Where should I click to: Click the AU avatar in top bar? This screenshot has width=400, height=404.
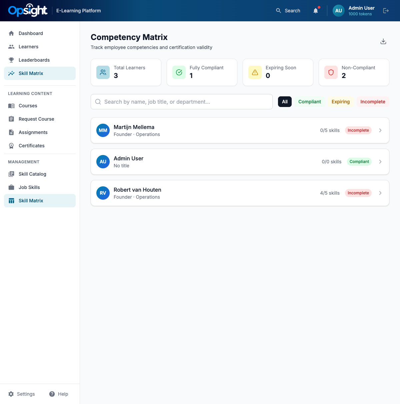coord(339,11)
